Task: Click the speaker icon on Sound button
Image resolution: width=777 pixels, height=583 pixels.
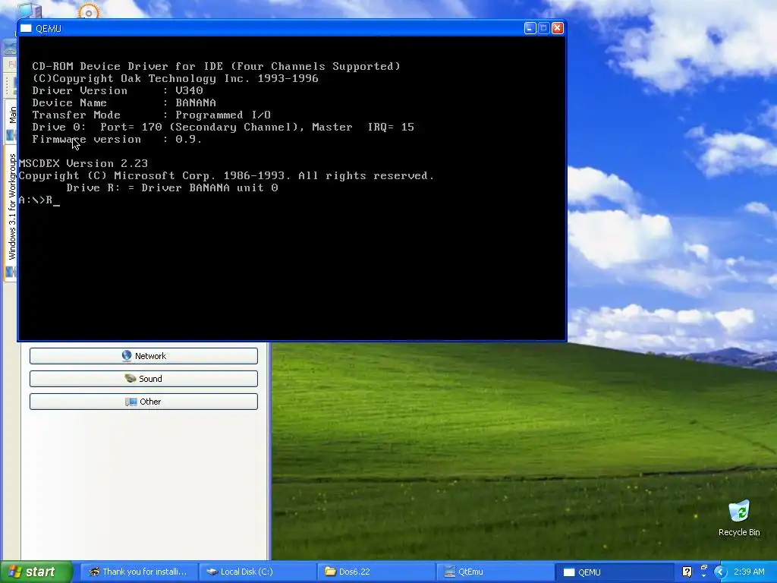Action: [131, 378]
